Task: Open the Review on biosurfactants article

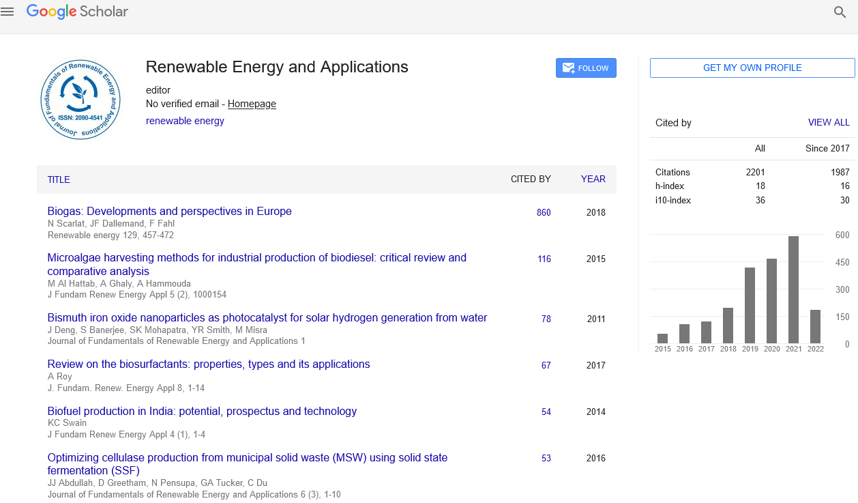Action: pos(208,364)
